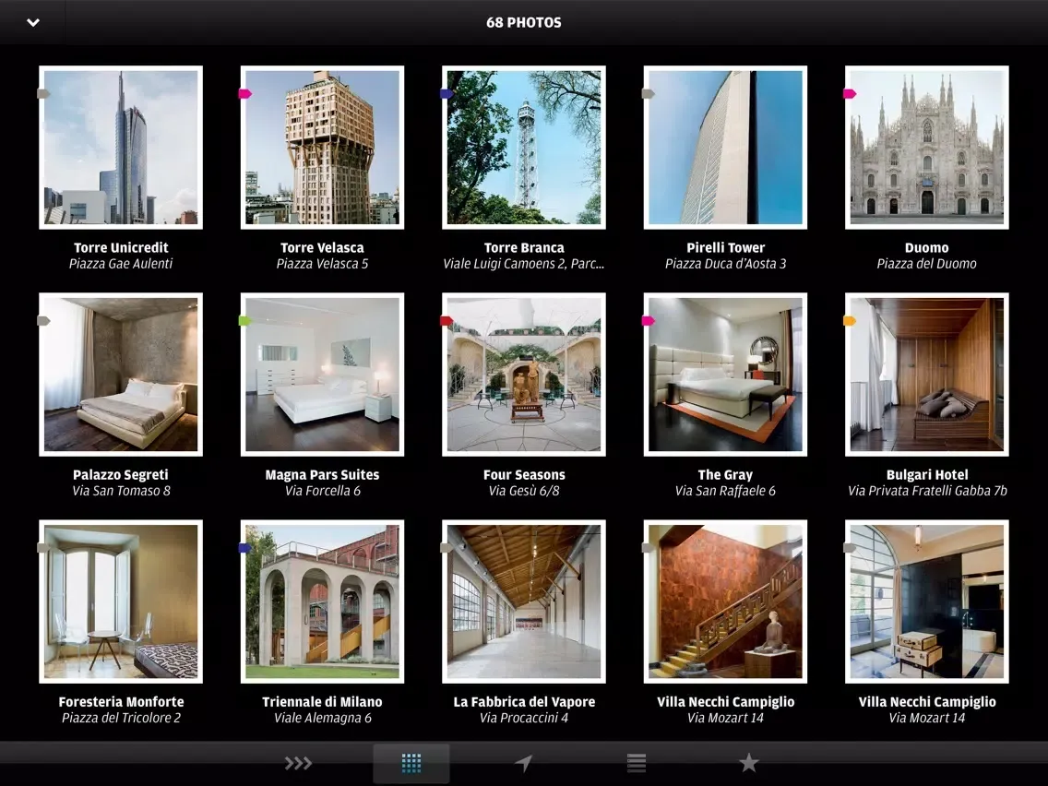1048x786 pixels.
Task: Open the Torre Velasca photo
Action: 322,147
